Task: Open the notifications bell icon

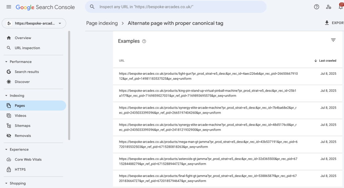Action: pyautogui.click(x=341, y=7)
